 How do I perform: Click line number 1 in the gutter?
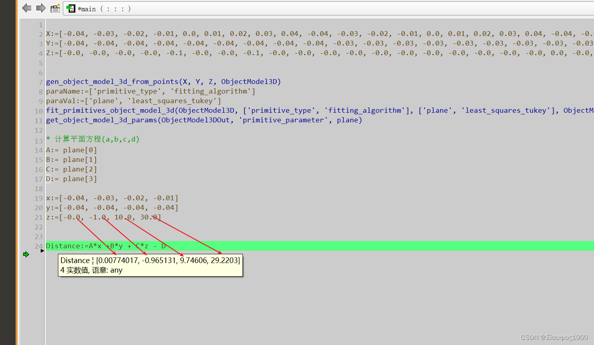coord(40,25)
